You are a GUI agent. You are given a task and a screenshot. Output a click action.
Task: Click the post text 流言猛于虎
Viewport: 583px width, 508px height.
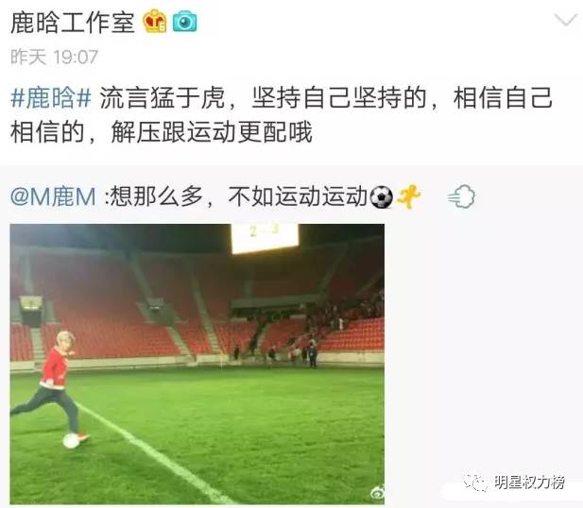click(163, 98)
